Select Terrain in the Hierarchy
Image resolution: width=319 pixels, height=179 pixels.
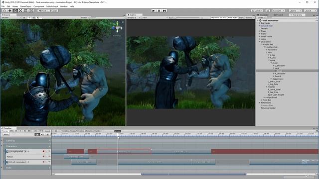click(264, 28)
